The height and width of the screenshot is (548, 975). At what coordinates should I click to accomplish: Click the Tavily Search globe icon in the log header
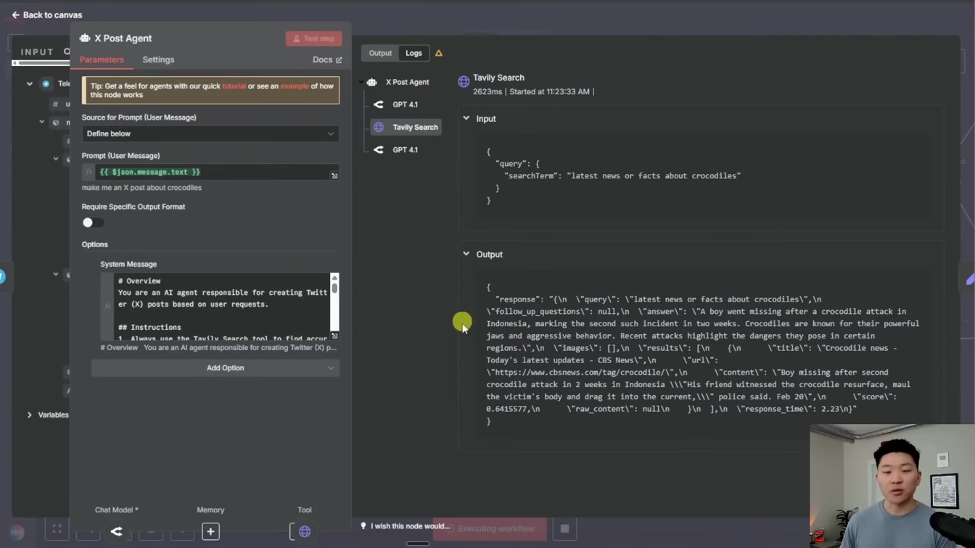click(464, 82)
